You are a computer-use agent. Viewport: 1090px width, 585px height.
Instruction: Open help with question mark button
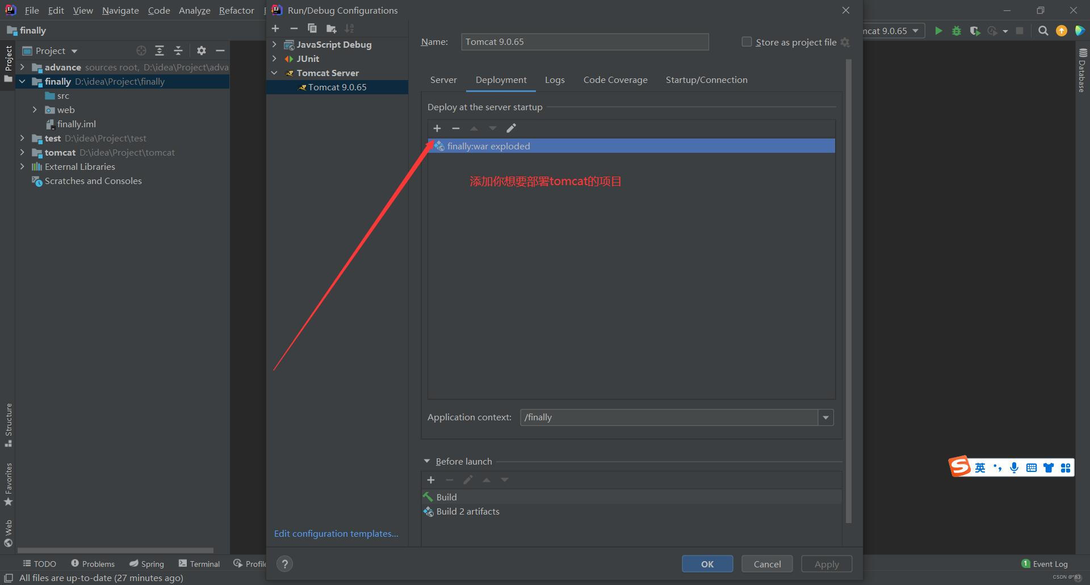pyautogui.click(x=285, y=564)
